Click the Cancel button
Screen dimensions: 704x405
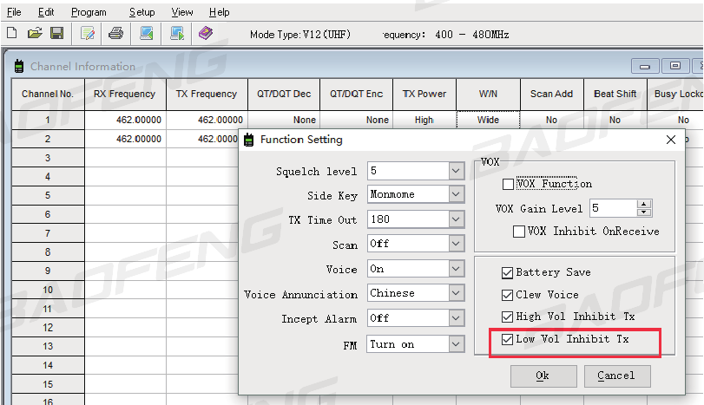[617, 376]
